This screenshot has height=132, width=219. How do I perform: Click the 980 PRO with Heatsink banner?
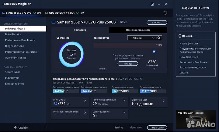tap(196, 120)
